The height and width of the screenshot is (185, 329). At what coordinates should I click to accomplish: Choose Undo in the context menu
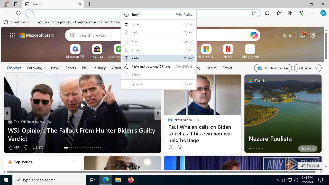click(159, 24)
